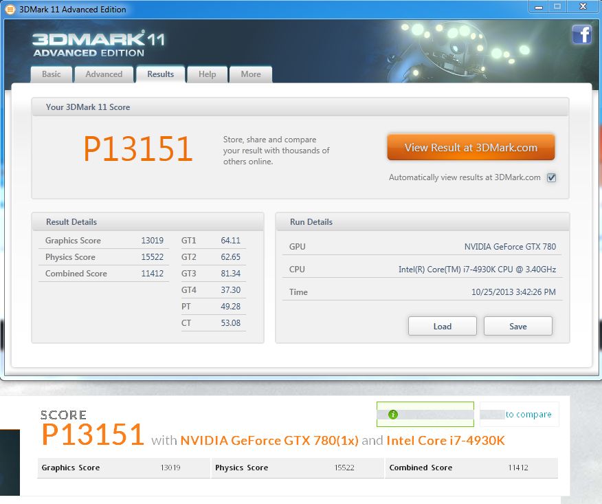
Task: Click the 3DMark app icon in title bar
Action: pos(10,9)
